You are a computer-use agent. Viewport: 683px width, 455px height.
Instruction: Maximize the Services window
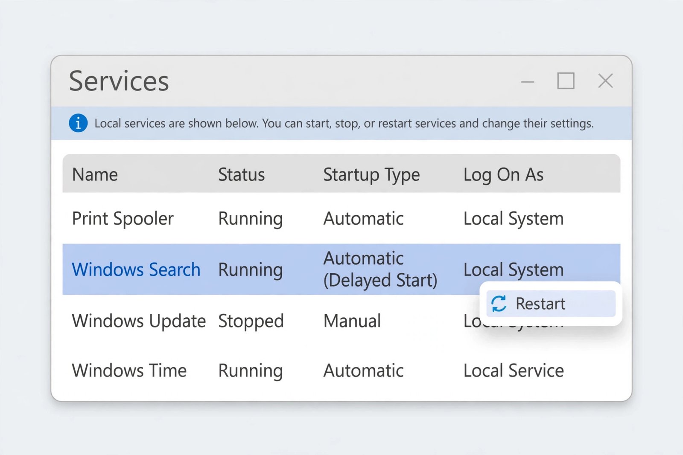[566, 81]
